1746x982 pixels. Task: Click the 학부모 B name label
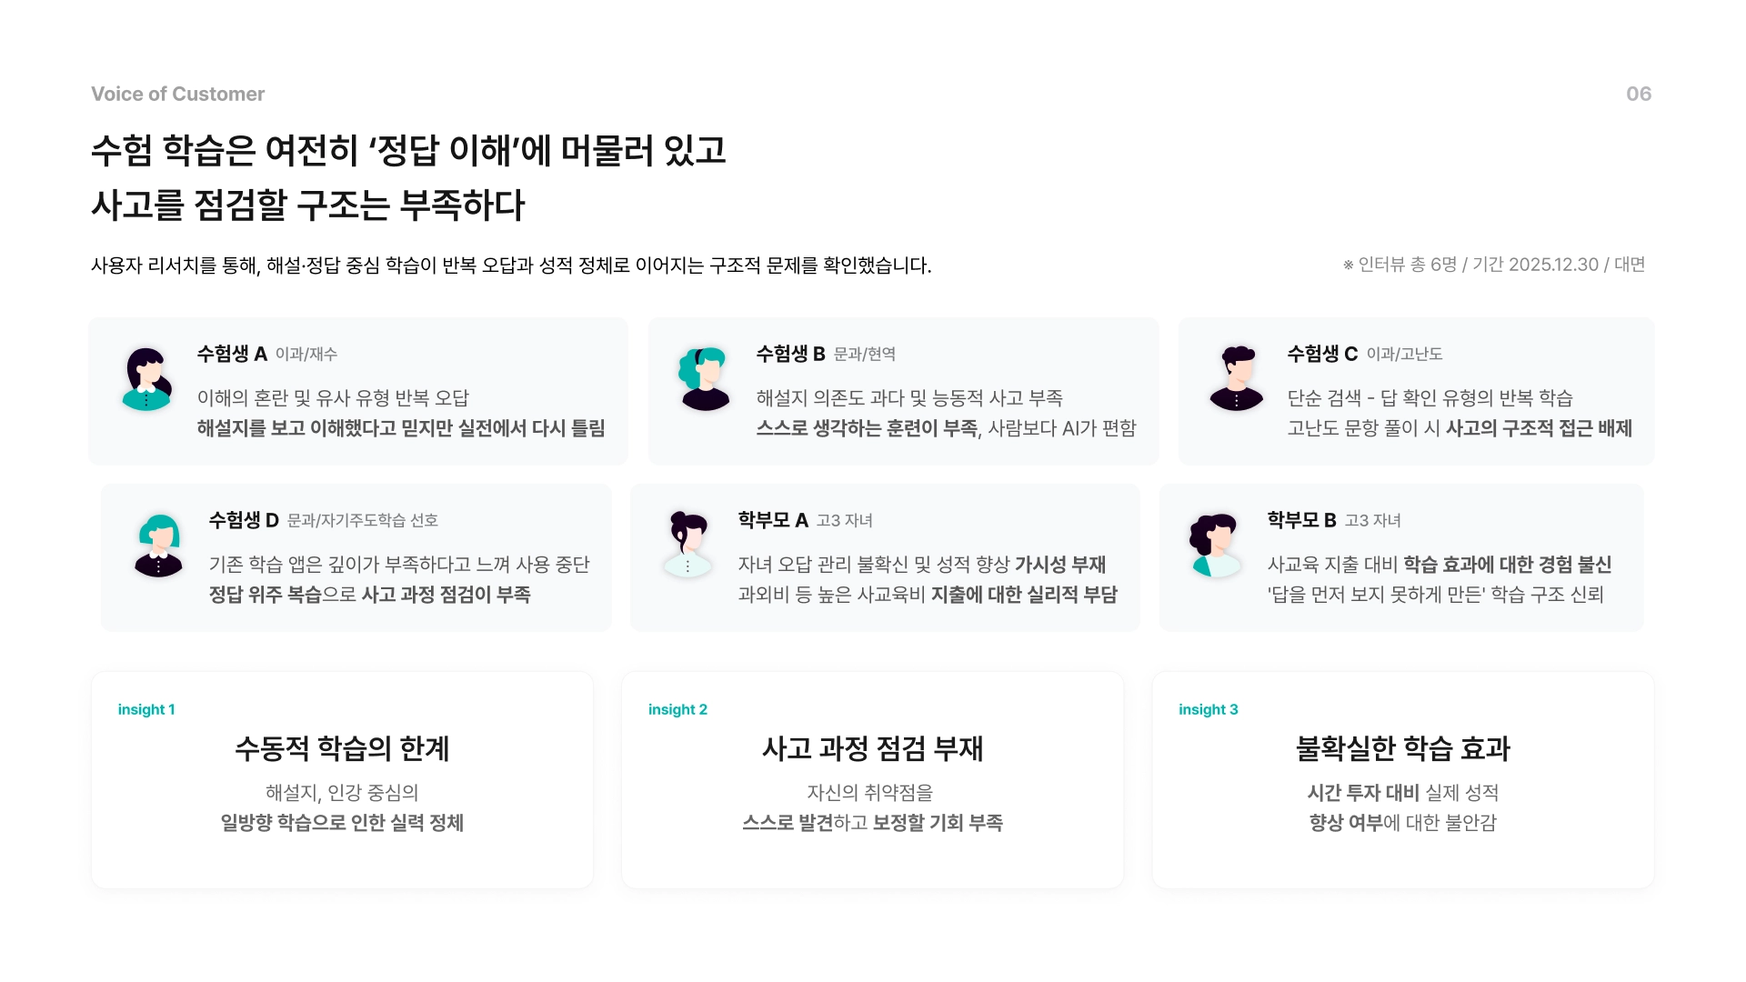[x=1301, y=520]
